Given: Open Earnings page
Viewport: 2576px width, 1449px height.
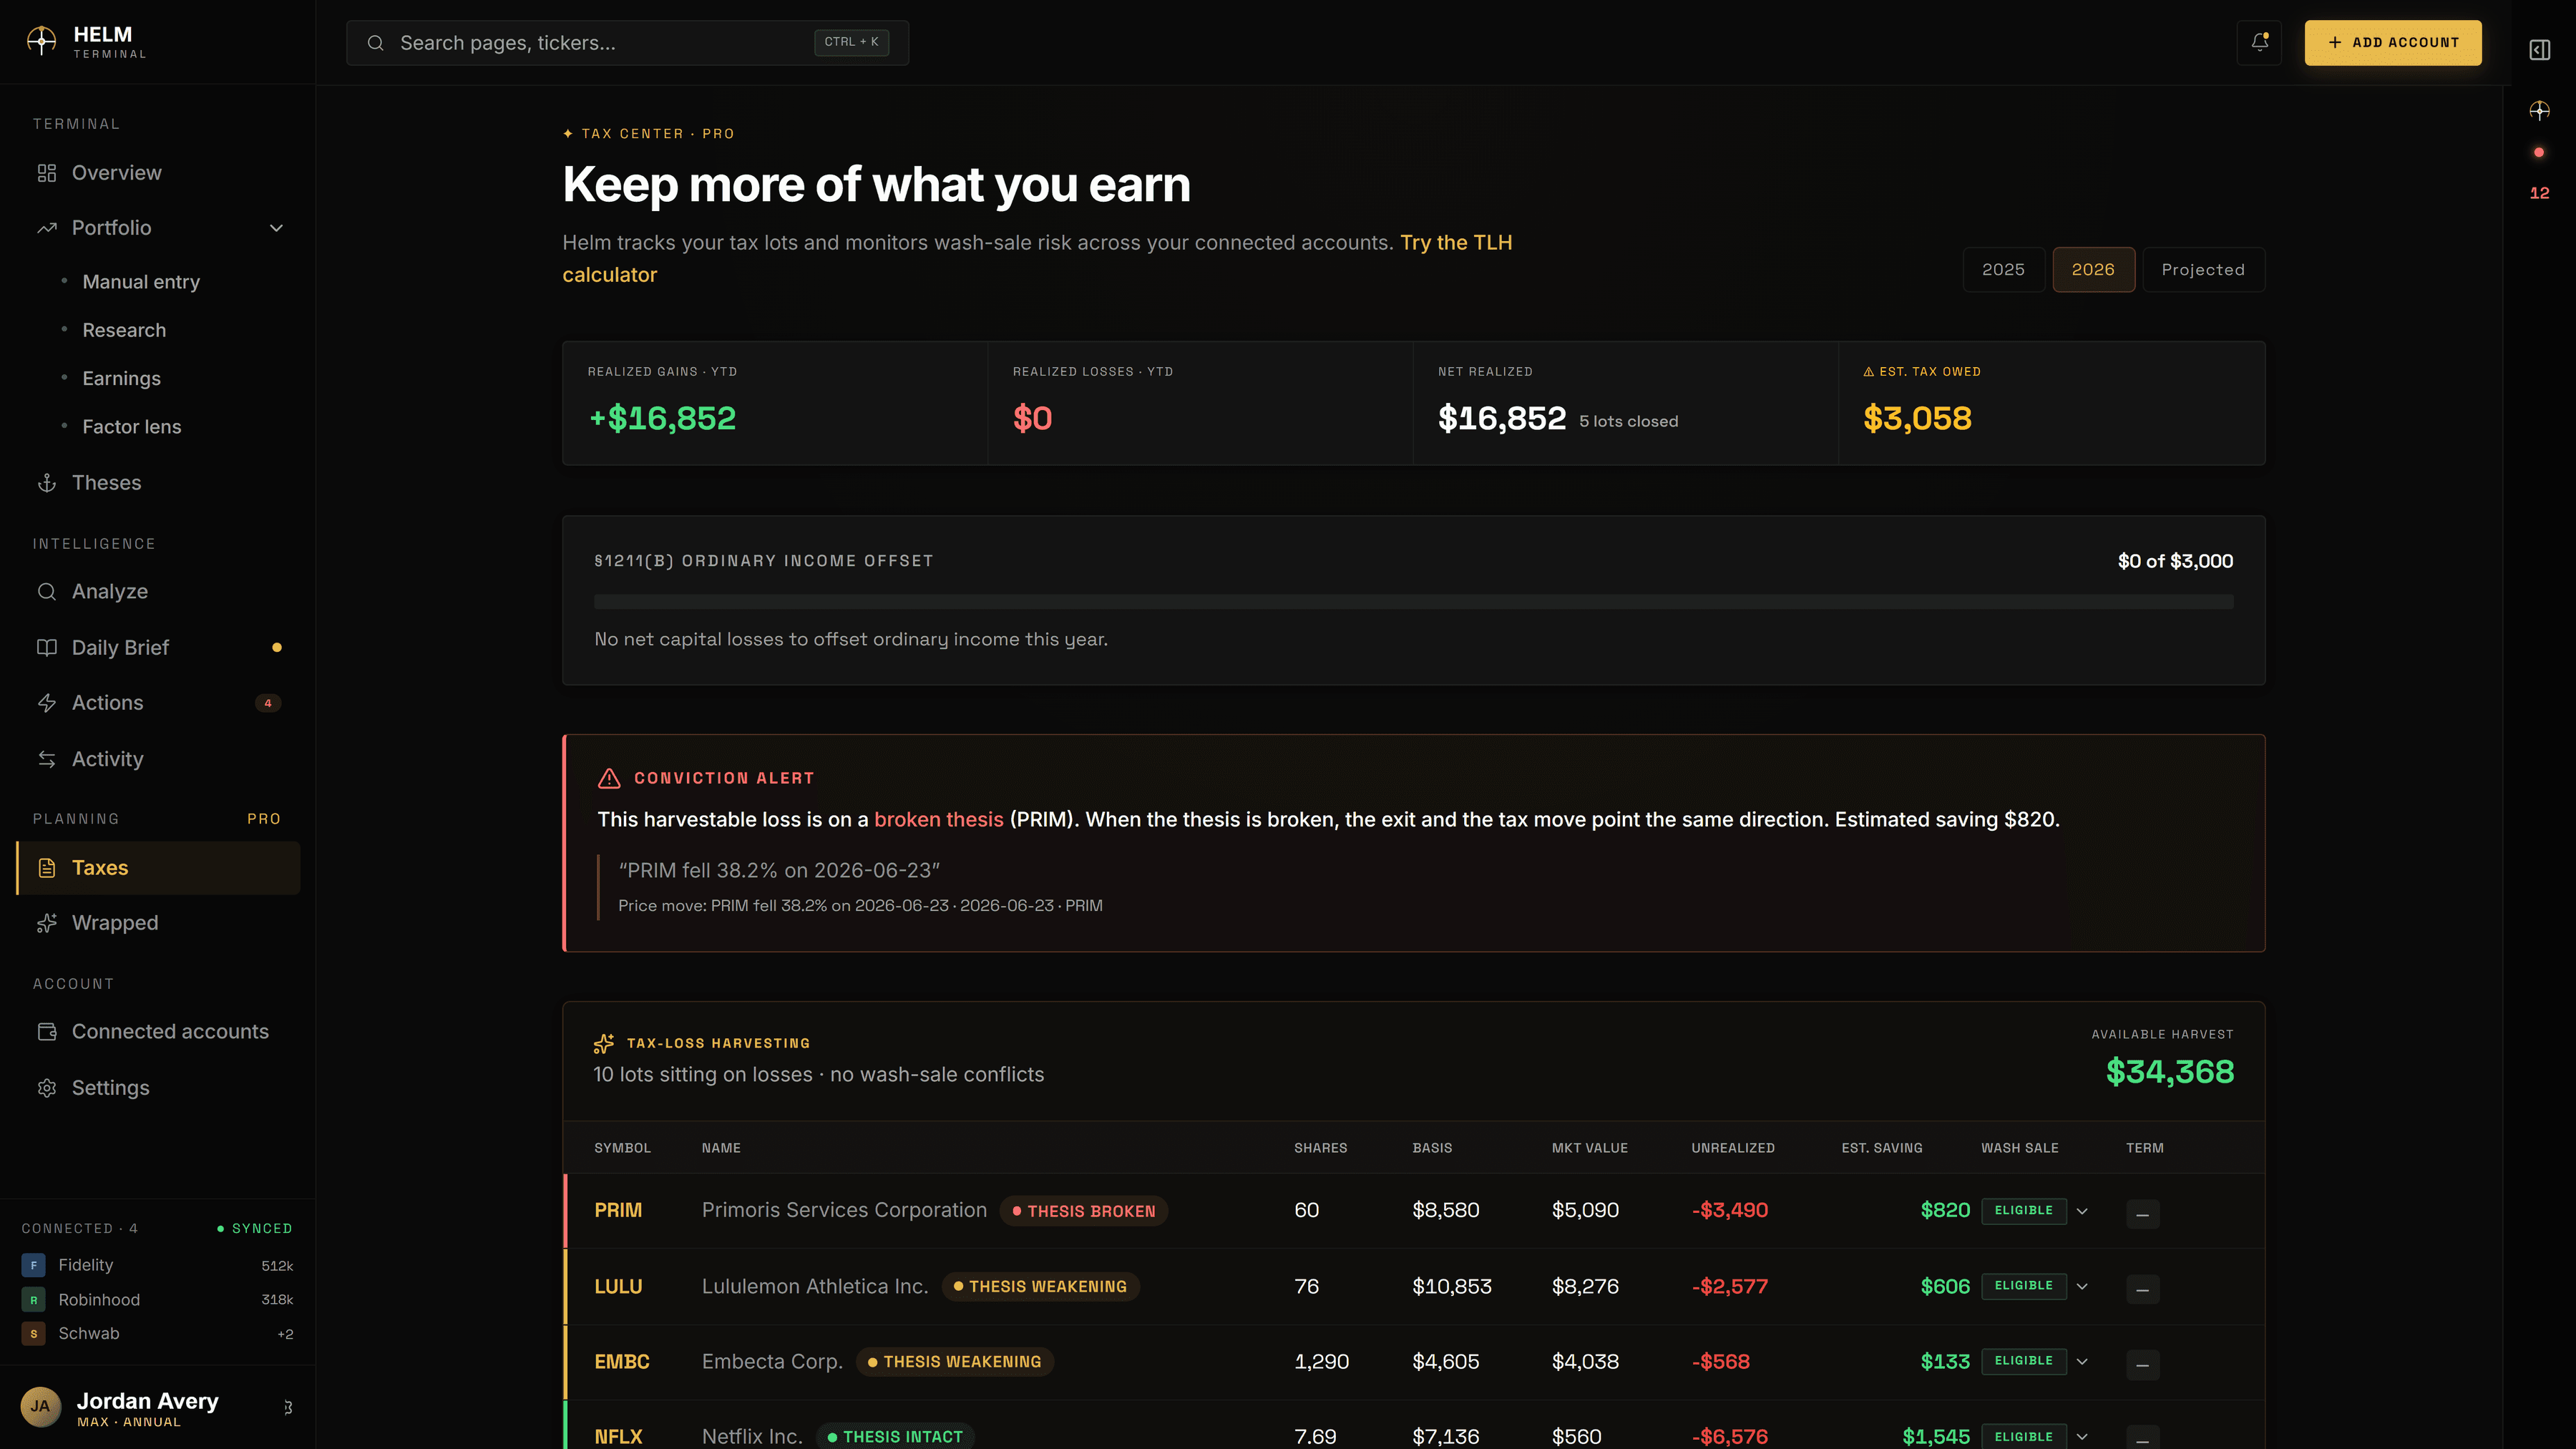Looking at the screenshot, I should coord(121,378).
